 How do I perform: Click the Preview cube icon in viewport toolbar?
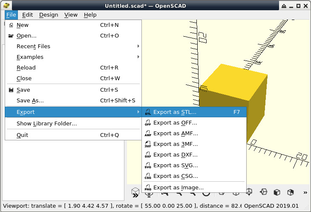pyautogui.click(x=135, y=192)
